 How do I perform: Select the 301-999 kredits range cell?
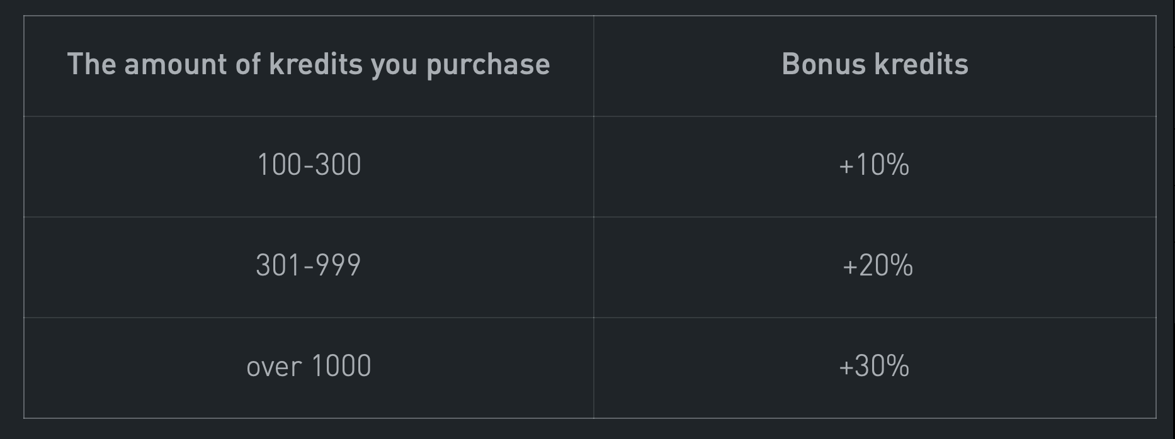click(309, 265)
